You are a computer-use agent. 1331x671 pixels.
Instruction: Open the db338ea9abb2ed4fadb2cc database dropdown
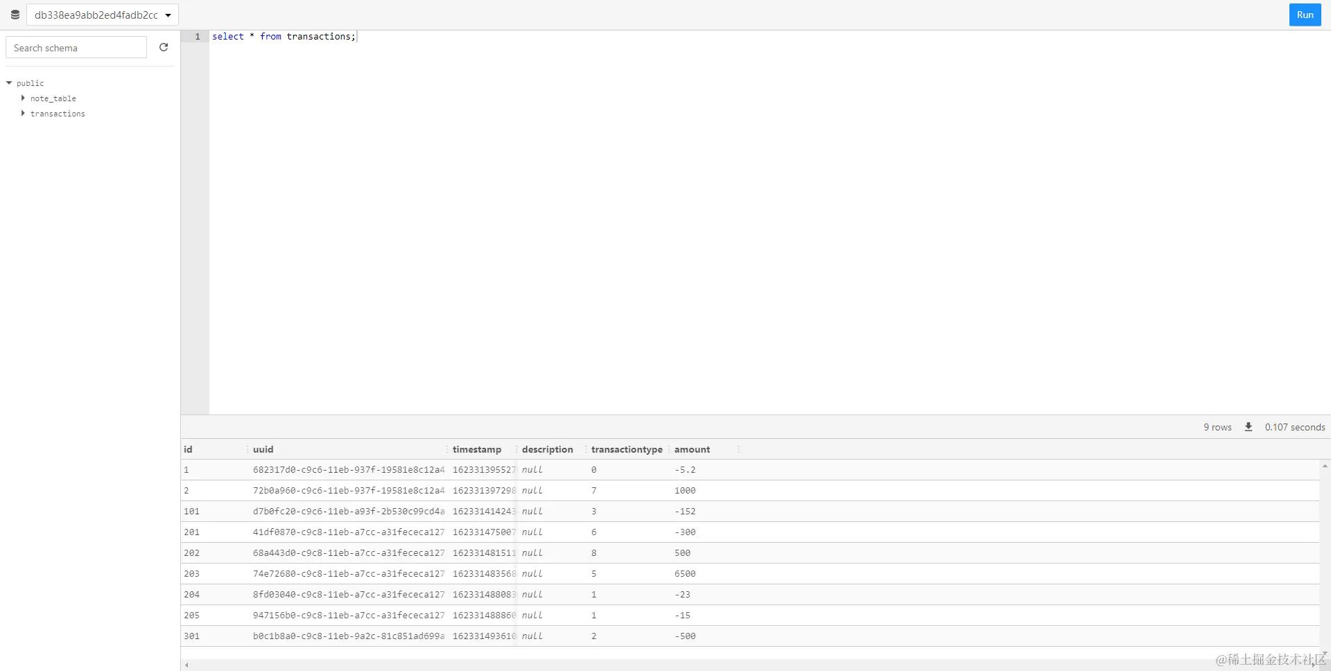click(x=103, y=15)
